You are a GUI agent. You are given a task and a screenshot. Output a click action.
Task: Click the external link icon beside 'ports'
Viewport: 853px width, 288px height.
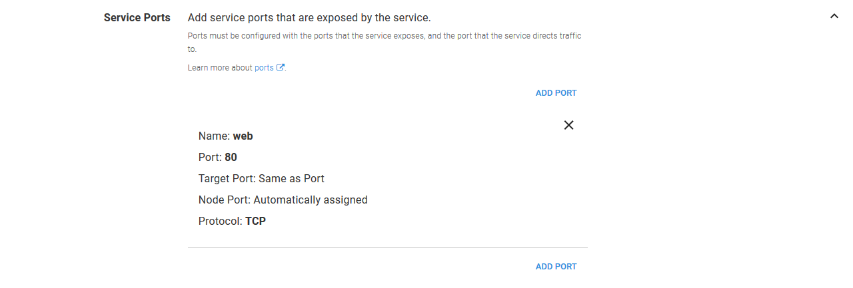[x=281, y=68]
